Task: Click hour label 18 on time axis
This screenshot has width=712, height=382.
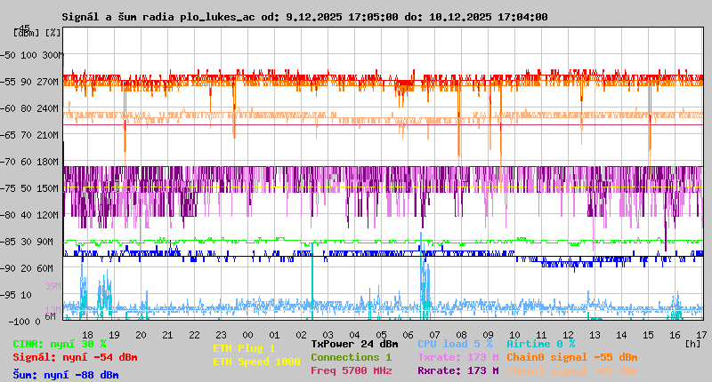Action: pyautogui.click(x=87, y=335)
